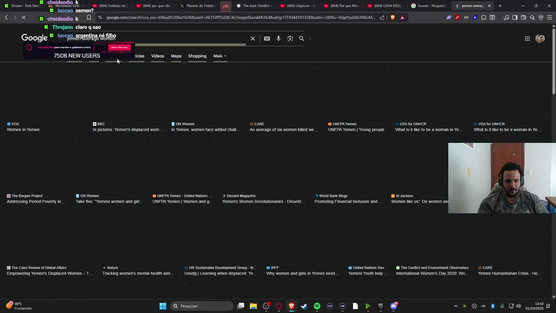Switch to 'Planeta do Futebol' X tab
556x313 pixels.
click(x=198, y=6)
